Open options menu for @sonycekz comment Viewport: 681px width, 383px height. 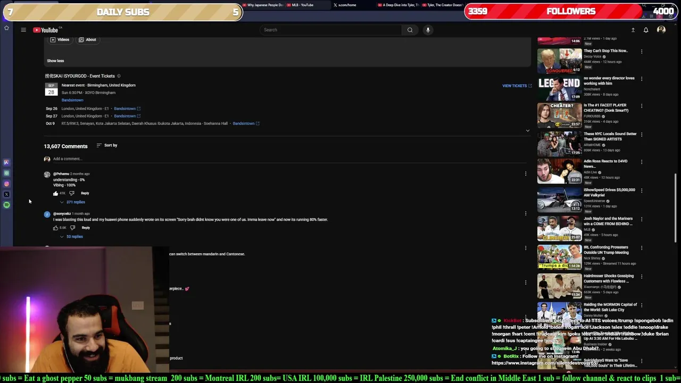pos(526,213)
